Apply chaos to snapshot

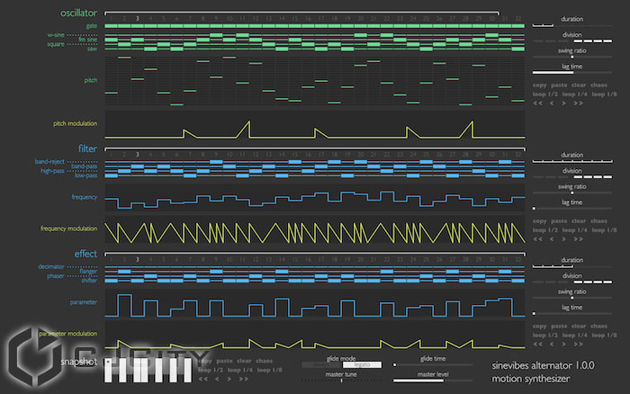point(264,361)
